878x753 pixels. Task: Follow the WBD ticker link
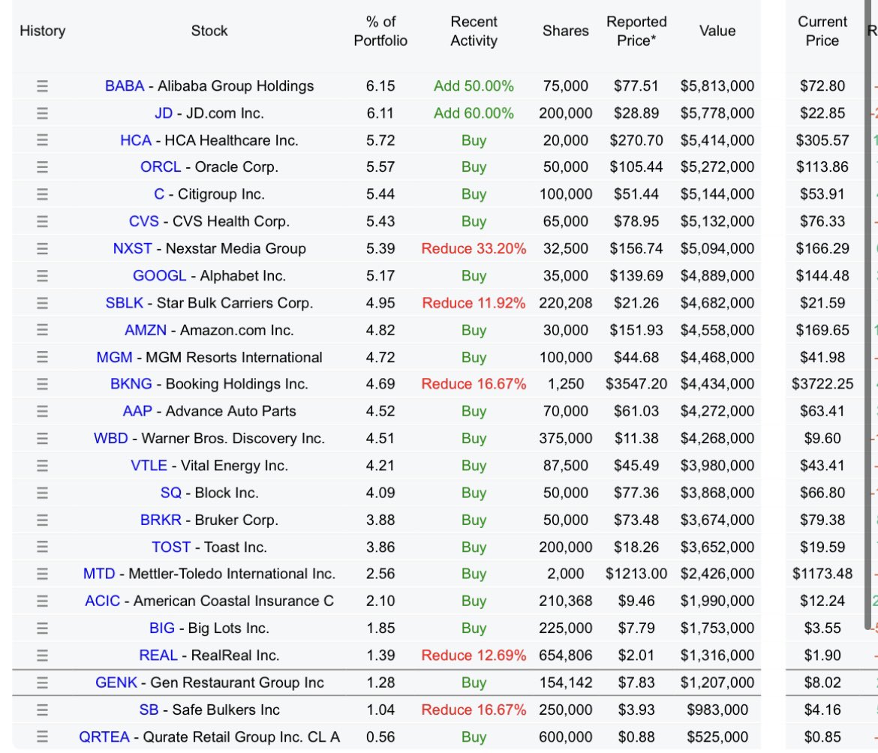pyautogui.click(x=110, y=439)
